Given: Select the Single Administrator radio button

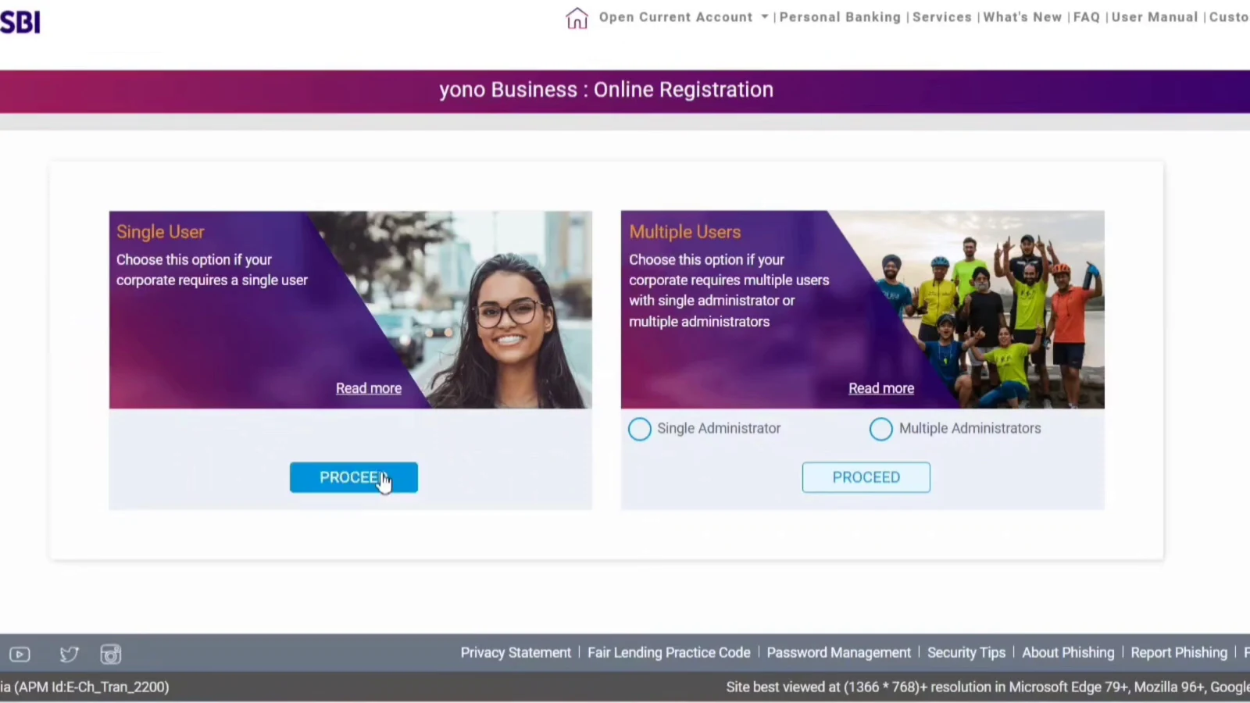Looking at the screenshot, I should [639, 429].
